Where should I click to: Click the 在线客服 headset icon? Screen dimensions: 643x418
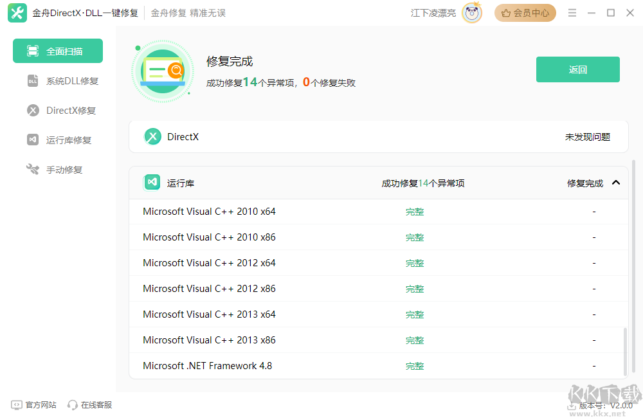73,404
